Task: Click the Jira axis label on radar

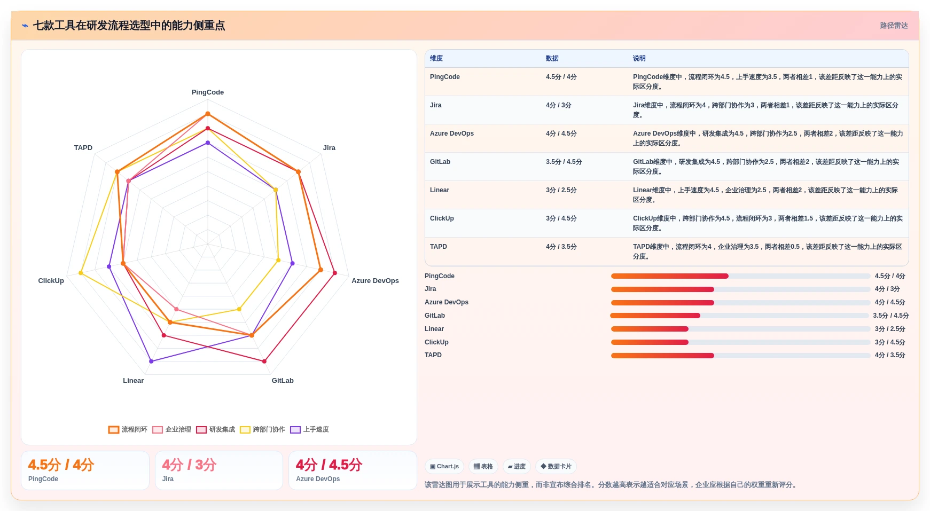Action: pos(329,148)
